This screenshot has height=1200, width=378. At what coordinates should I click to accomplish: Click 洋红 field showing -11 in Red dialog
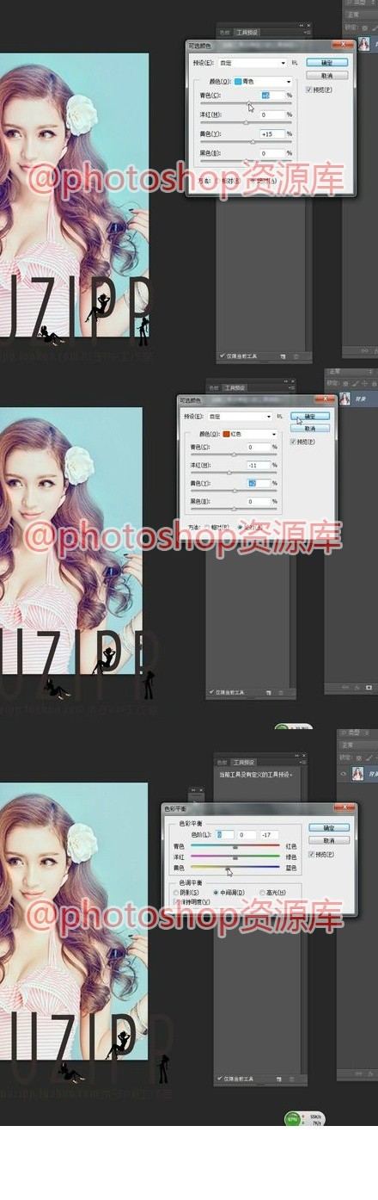click(259, 465)
